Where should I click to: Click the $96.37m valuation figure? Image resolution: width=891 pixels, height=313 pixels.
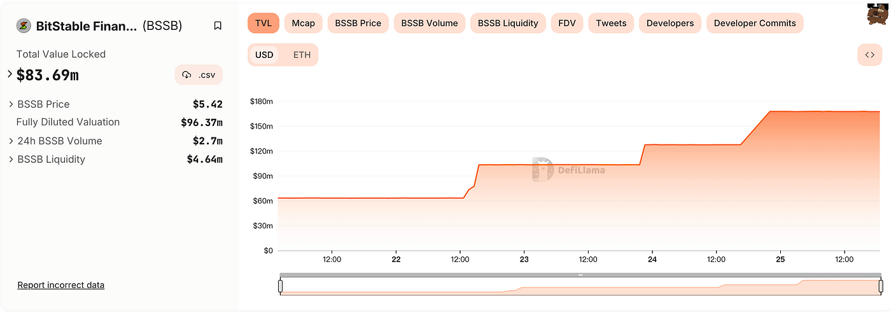(202, 122)
